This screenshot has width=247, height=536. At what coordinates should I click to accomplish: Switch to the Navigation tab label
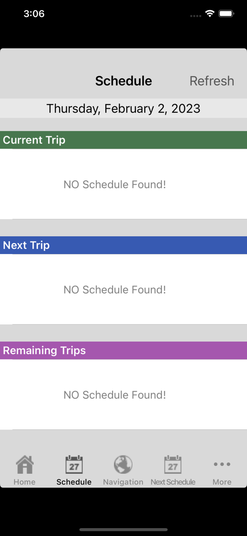123,482
